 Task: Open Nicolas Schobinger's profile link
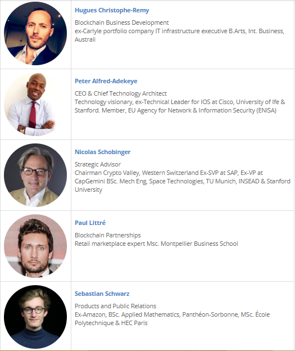(x=102, y=152)
